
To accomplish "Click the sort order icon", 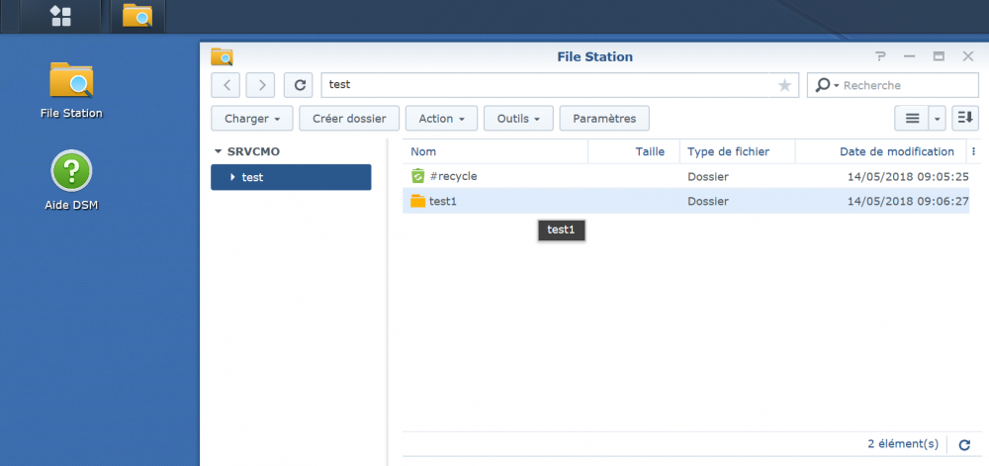I will (x=965, y=119).
